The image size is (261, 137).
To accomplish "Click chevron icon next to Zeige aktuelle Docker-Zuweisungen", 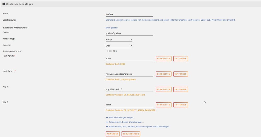I will pos(107,122).
